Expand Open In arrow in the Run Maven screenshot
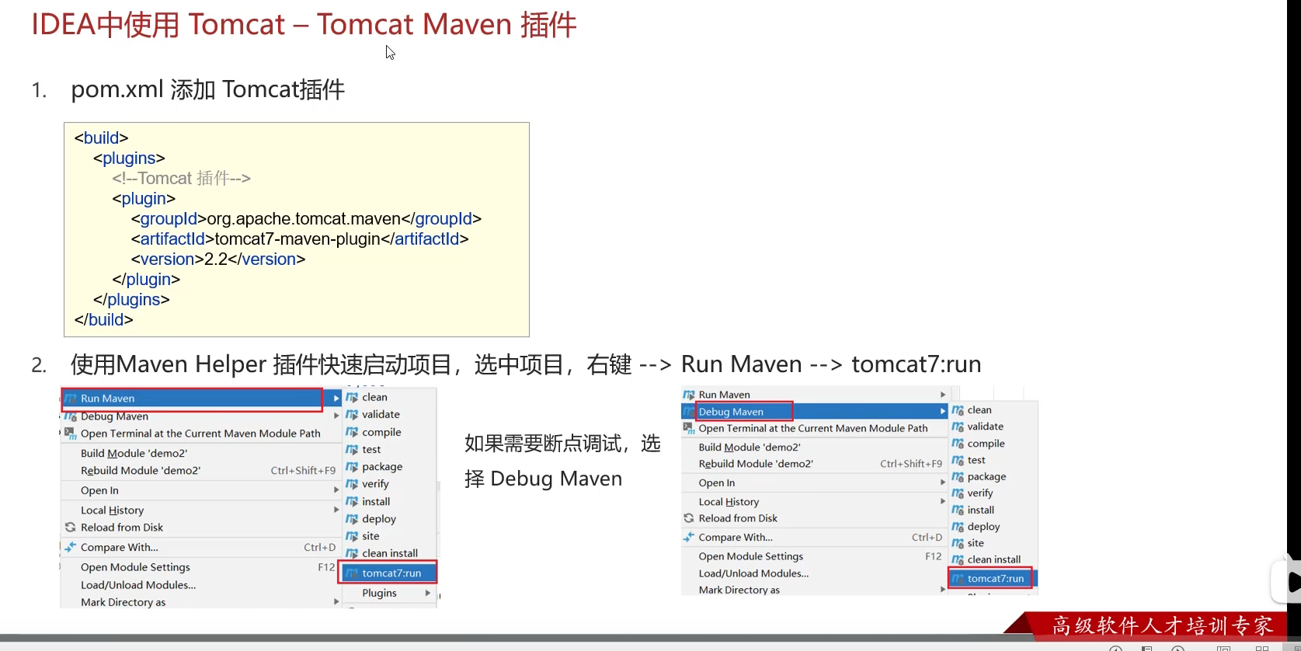This screenshot has height=651, width=1301. pos(336,490)
